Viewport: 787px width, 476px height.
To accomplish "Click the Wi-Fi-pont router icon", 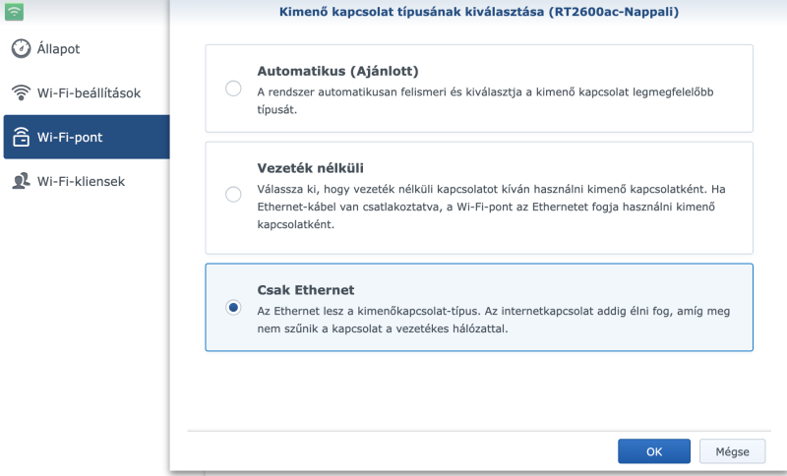I will 20,138.
